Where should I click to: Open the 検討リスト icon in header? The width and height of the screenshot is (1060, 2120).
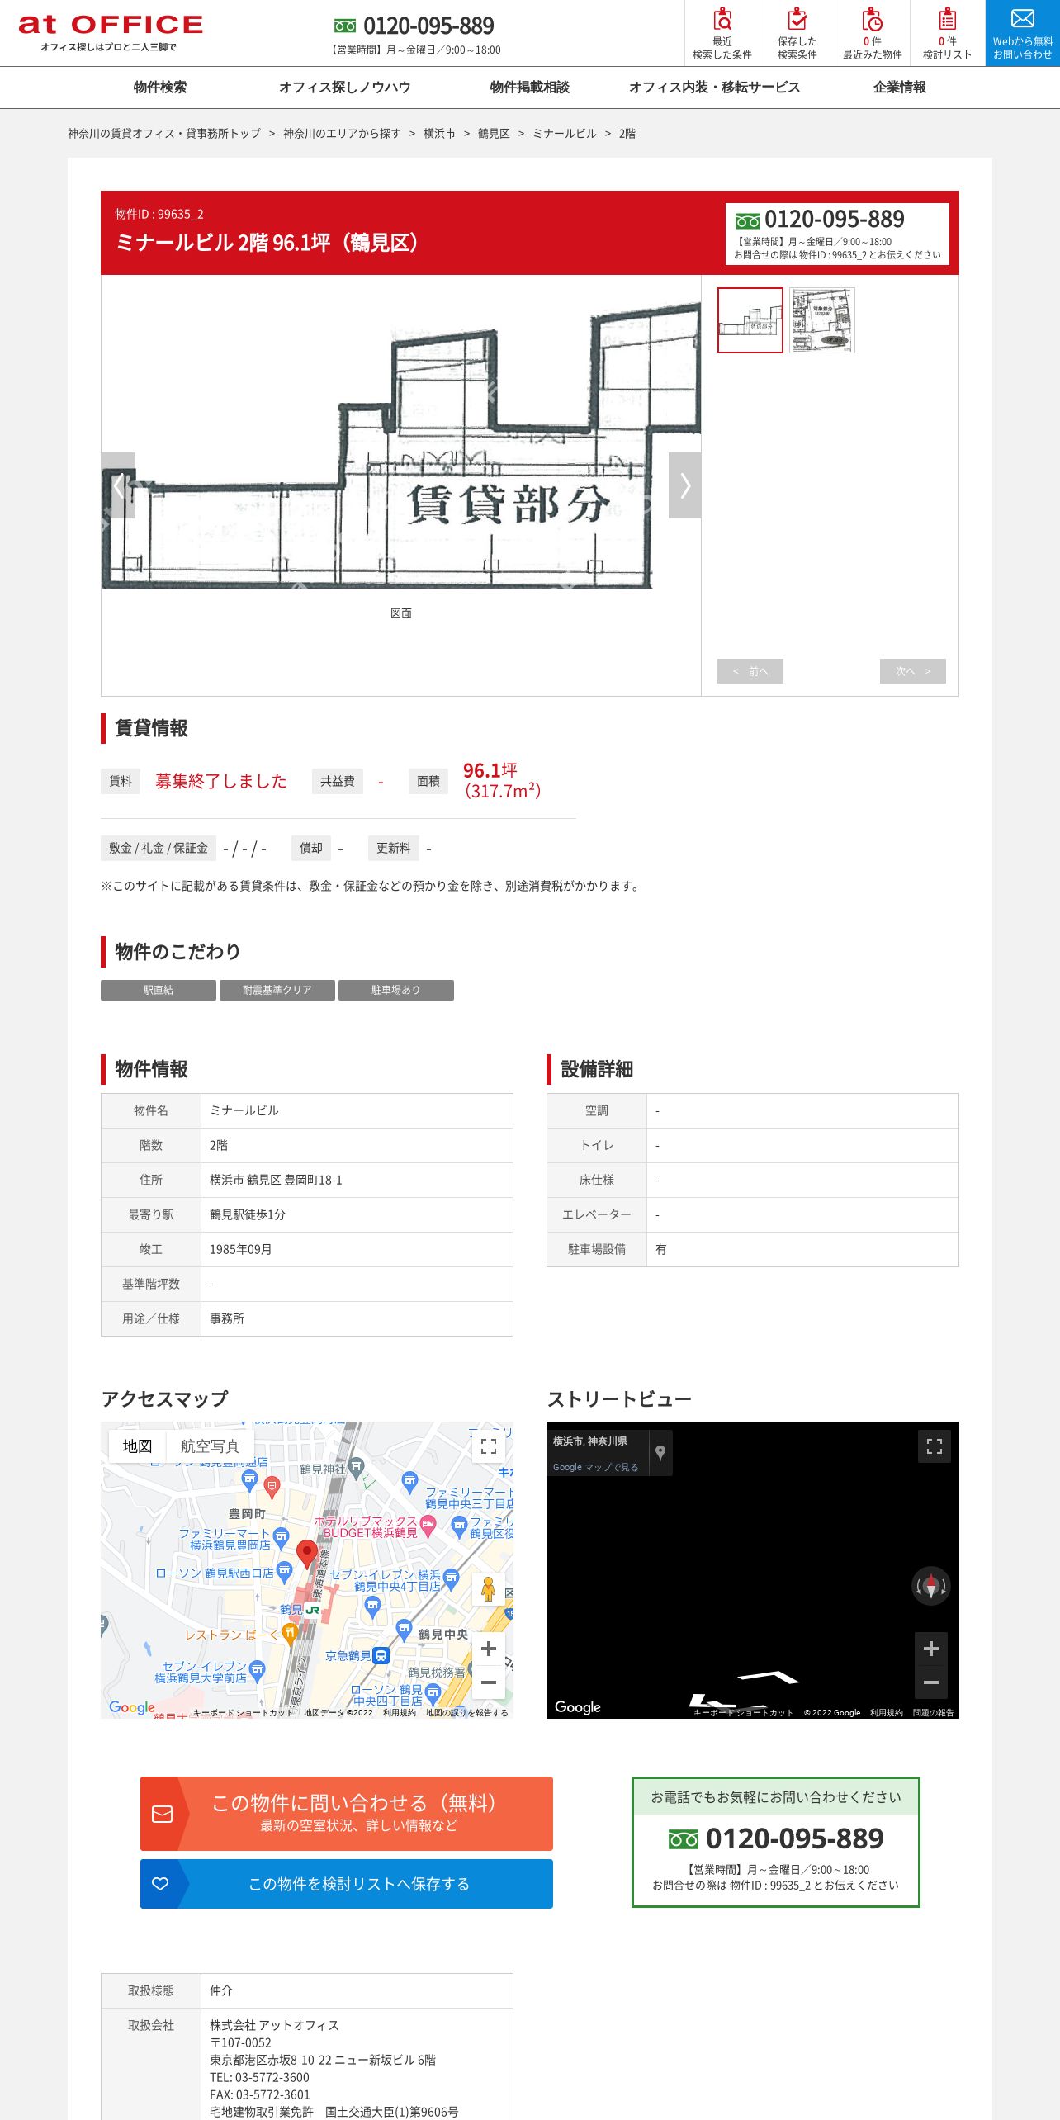[947, 33]
